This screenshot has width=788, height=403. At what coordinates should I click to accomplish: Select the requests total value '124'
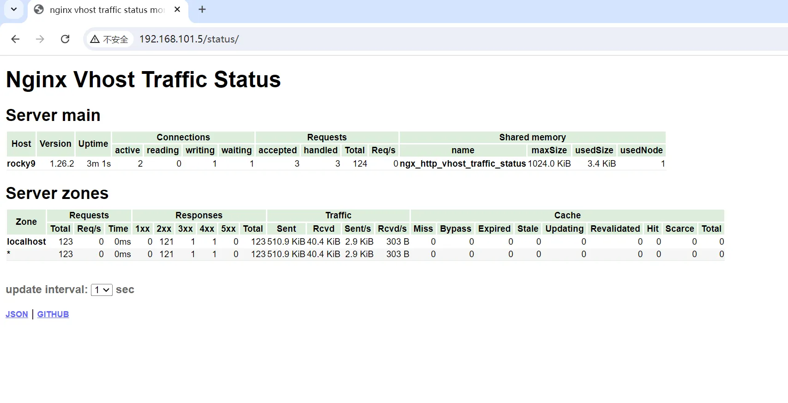[360, 164]
